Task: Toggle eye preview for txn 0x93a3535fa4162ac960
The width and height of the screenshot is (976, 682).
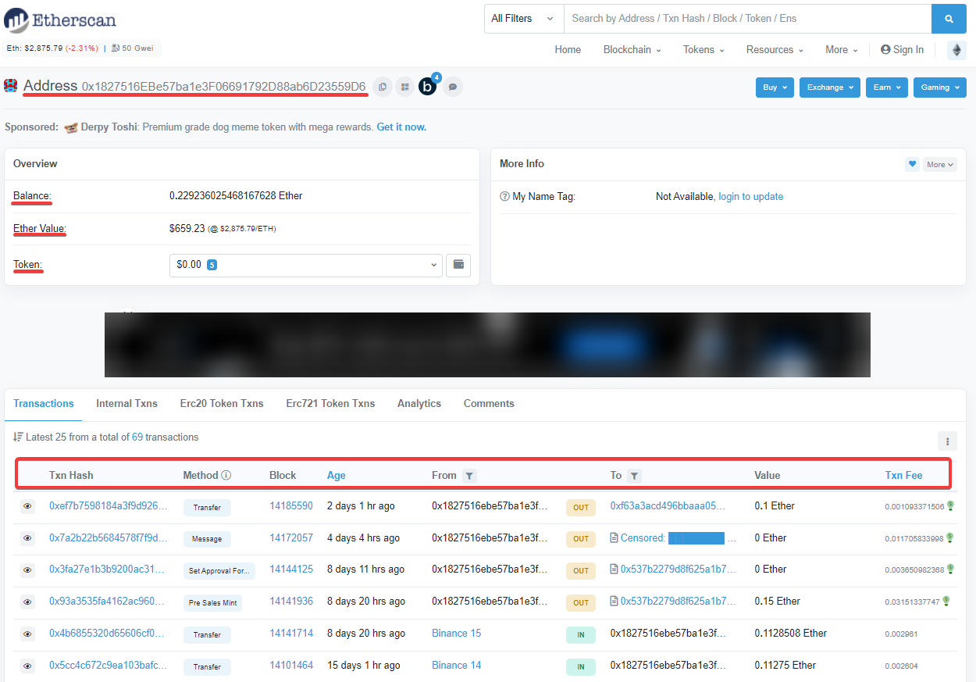Action: (x=27, y=602)
